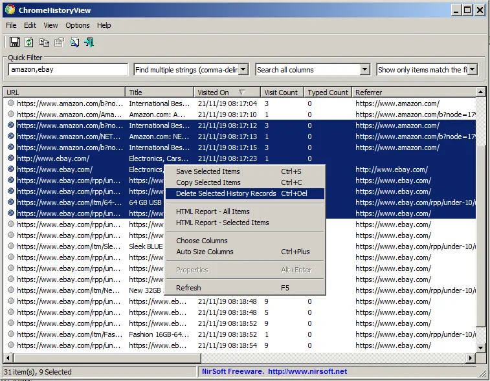Click the 'http://www.ebay.com/' referrer cell

point(392,169)
